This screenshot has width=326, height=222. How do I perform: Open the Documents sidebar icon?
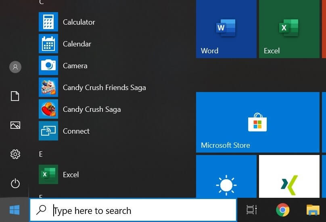(x=15, y=96)
